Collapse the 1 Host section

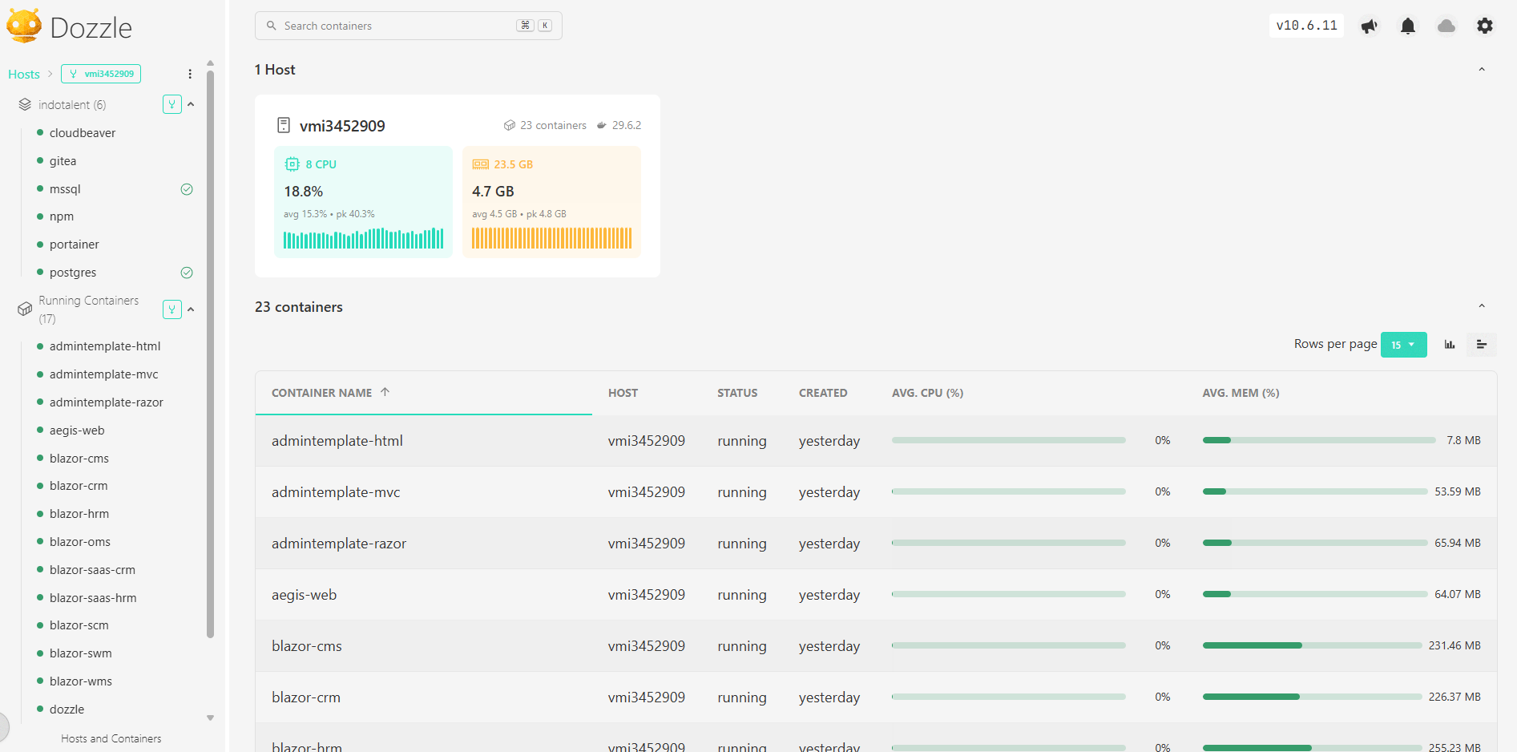[x=1482, y=70]
